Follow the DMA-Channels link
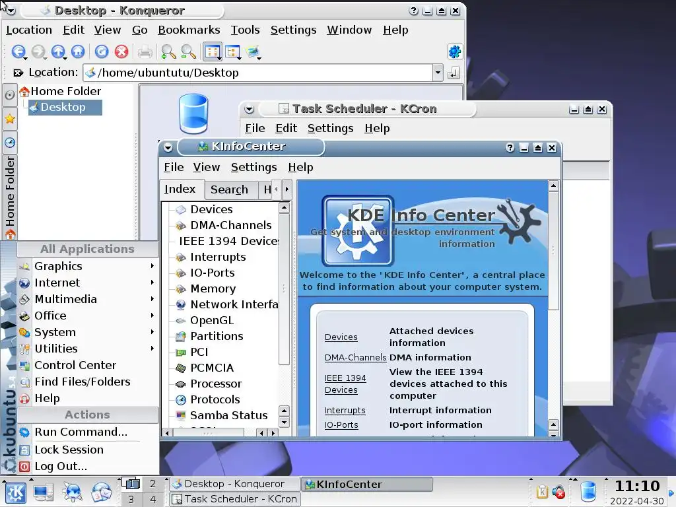Screen dimensions: 676x507 (355, 357)
